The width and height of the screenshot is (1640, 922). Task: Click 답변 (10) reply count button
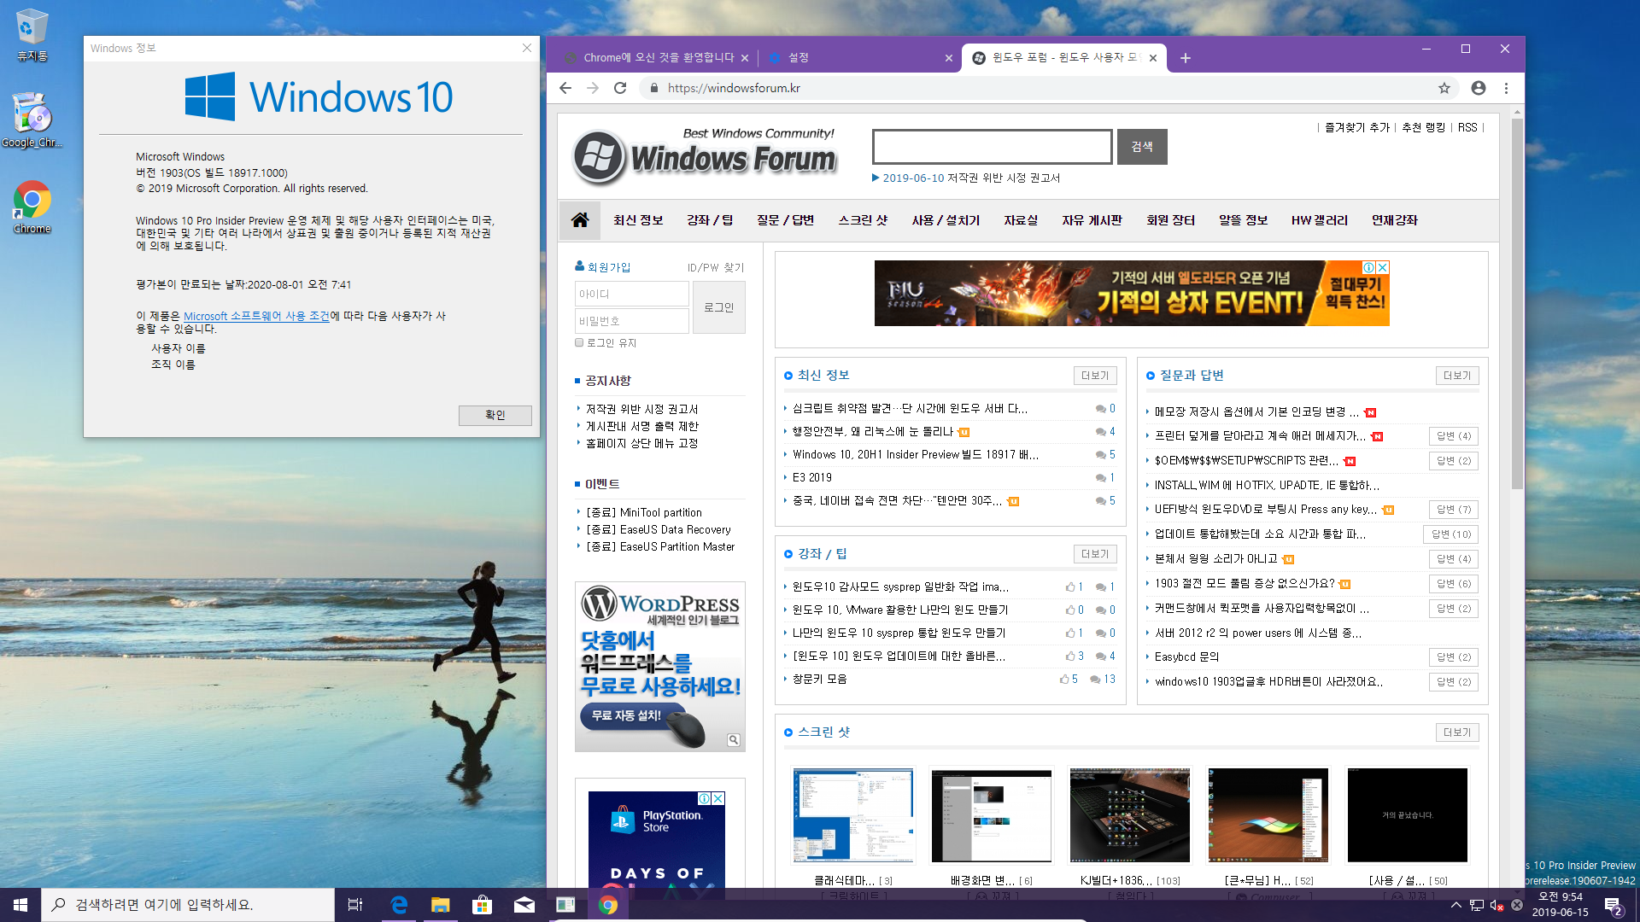click(x=1451, y=534)
